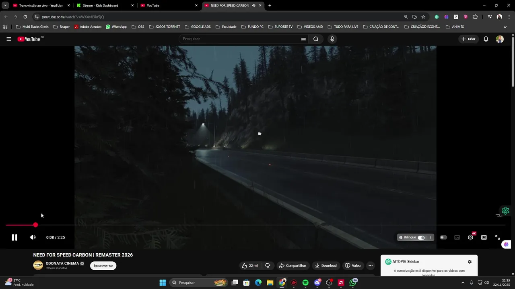Open the Windows Start button
The height and width of the screenshot is (289, 515).
click(163, 283)
